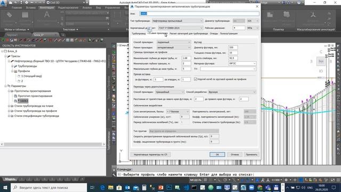Image resolution: width=341 pixels, height=192 pixels.
Task: Click the Windows taskbar search box
Action: pos(48,187)
